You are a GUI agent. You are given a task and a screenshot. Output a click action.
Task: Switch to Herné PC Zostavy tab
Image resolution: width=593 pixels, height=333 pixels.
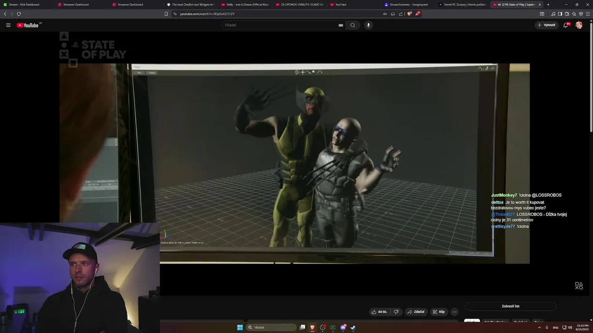(x=463, y=5)
